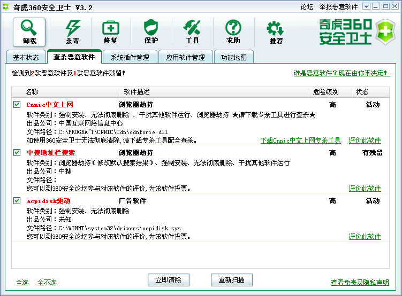Click the 全不选 deselect all link
The width and height of the screenshot is (402, 296).
coord(47,283)
